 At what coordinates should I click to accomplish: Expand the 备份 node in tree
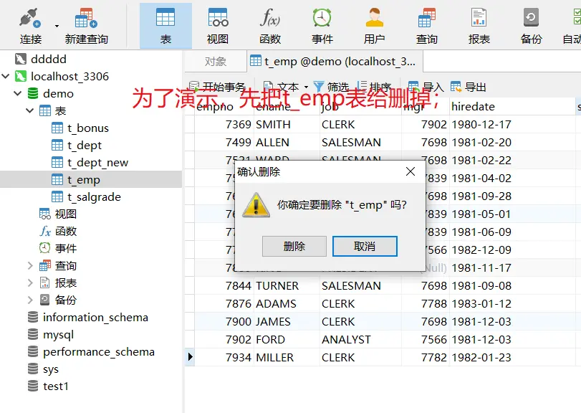pyautogui.click(x=30, y=300)
